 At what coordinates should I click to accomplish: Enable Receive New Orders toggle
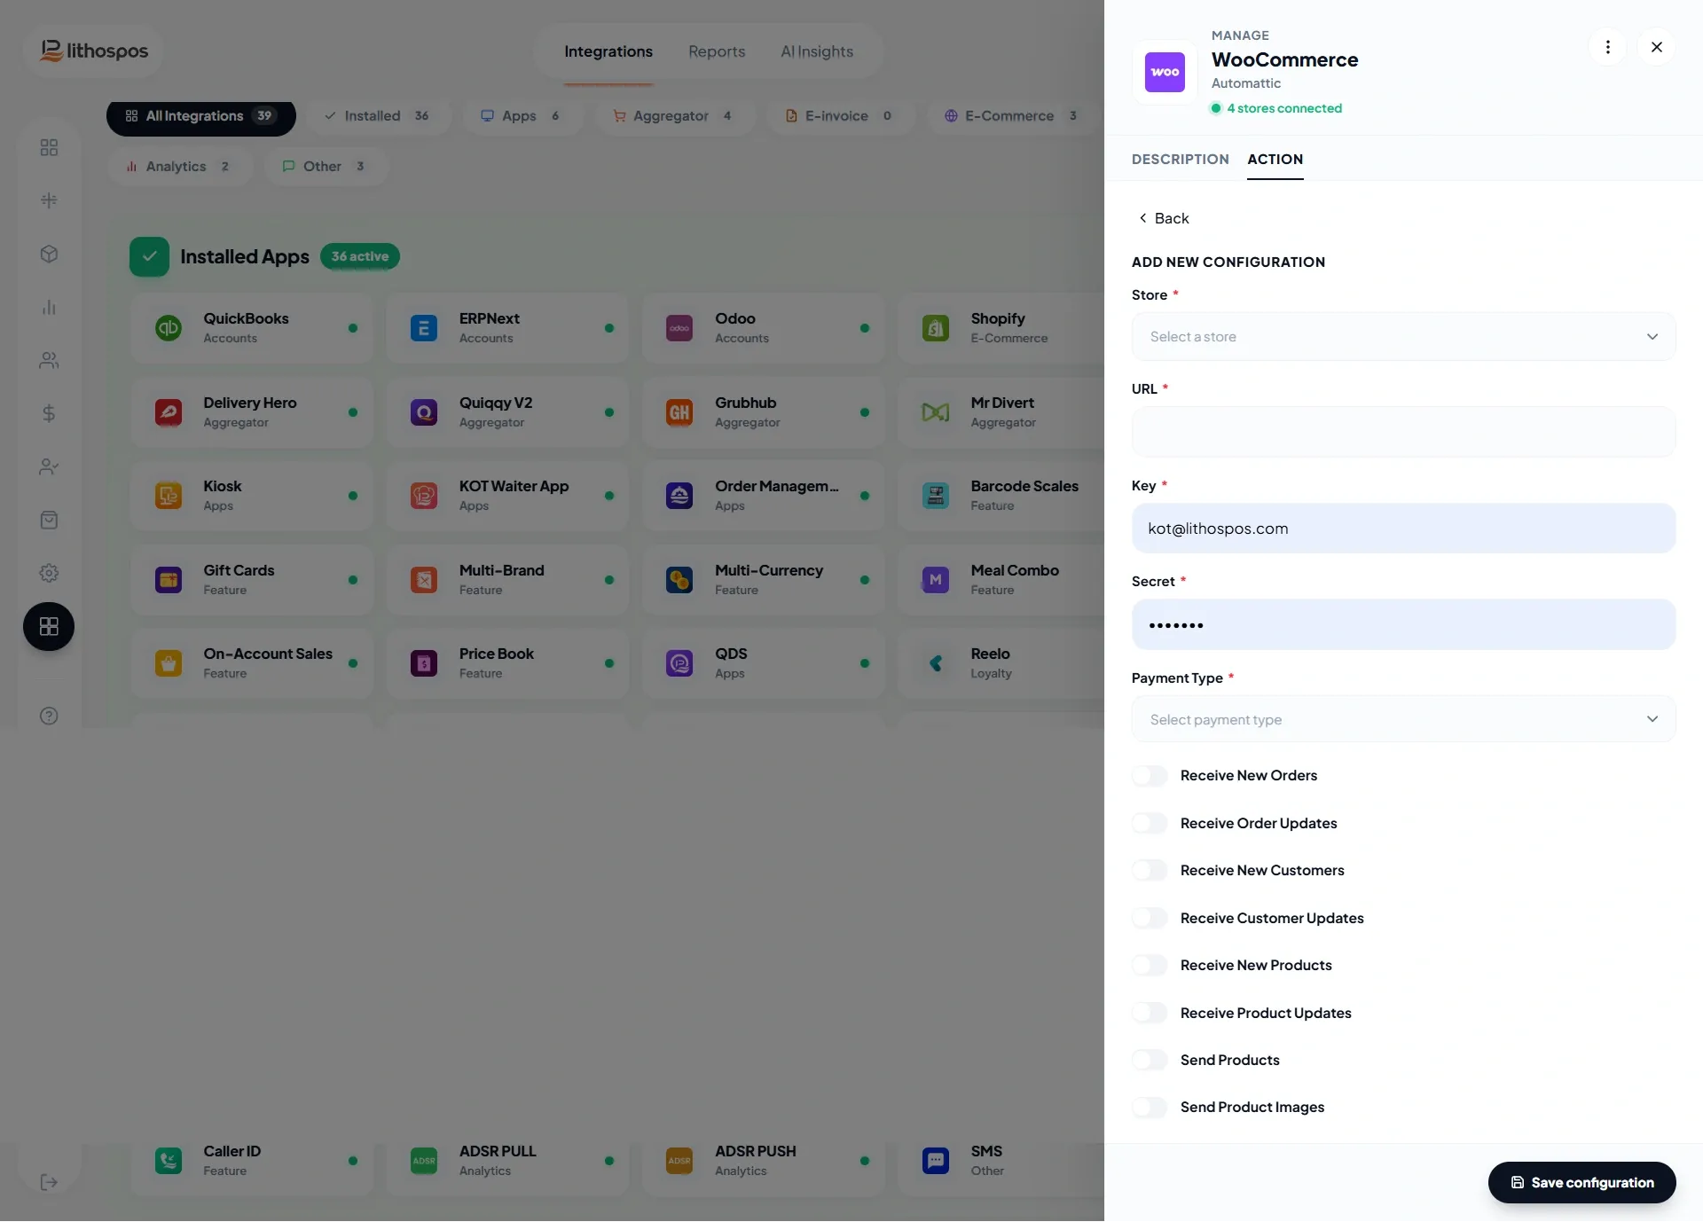1150,776
